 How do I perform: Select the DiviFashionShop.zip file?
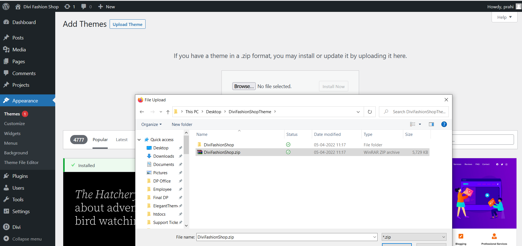tap(312, 152)
